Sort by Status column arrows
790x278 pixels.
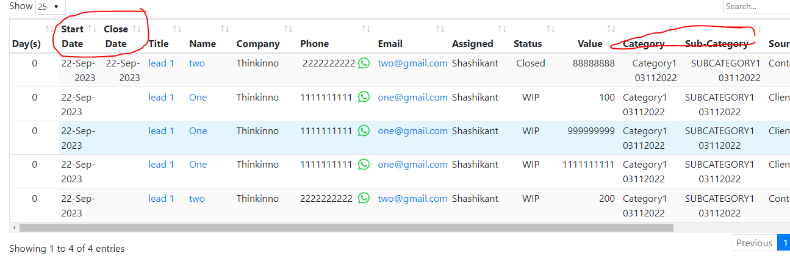point(550,29)
